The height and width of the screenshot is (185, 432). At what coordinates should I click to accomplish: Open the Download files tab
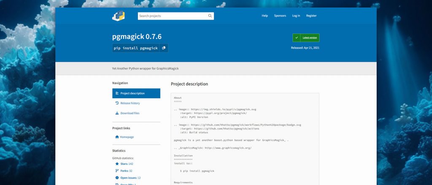(x=136, y=113)
